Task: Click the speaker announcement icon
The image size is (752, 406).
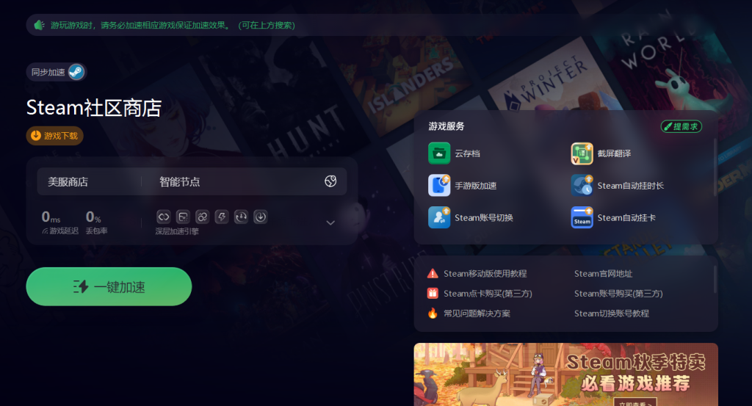Action: [40, 25]
